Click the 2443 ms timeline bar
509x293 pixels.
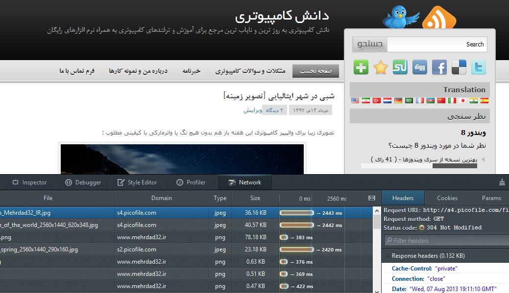tap(297, 213)
